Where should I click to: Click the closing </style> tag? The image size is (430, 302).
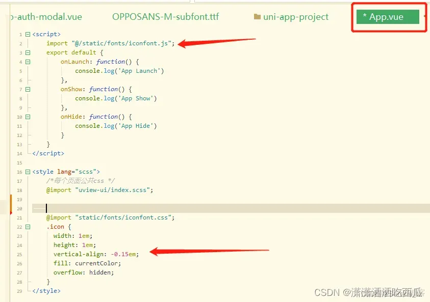pyautogui.click(x=46, y=291)
